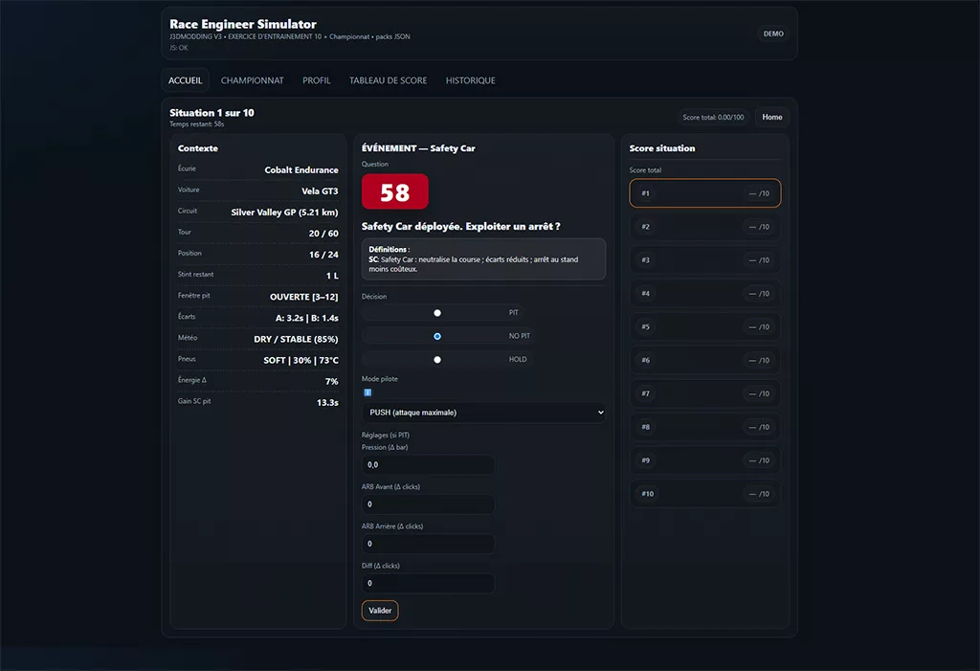The image size is (980, 671).
Task: Switch to the CHAMPIONNAT tab
Action: 253,80
